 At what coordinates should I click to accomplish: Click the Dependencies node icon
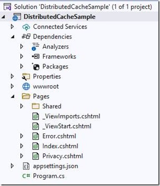(26, 37)
